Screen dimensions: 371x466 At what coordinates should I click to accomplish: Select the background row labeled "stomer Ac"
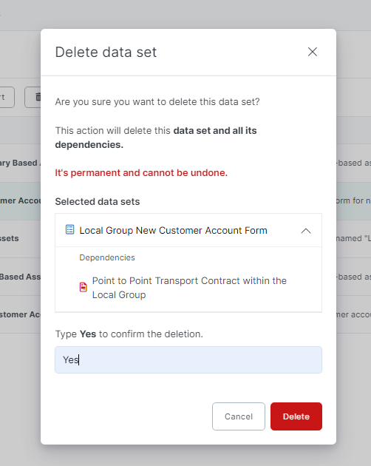20,314
